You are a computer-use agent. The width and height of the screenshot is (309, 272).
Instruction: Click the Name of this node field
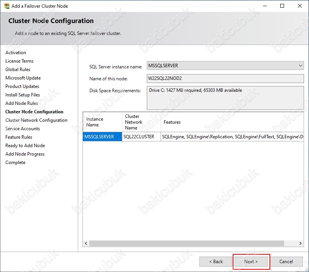225,78
